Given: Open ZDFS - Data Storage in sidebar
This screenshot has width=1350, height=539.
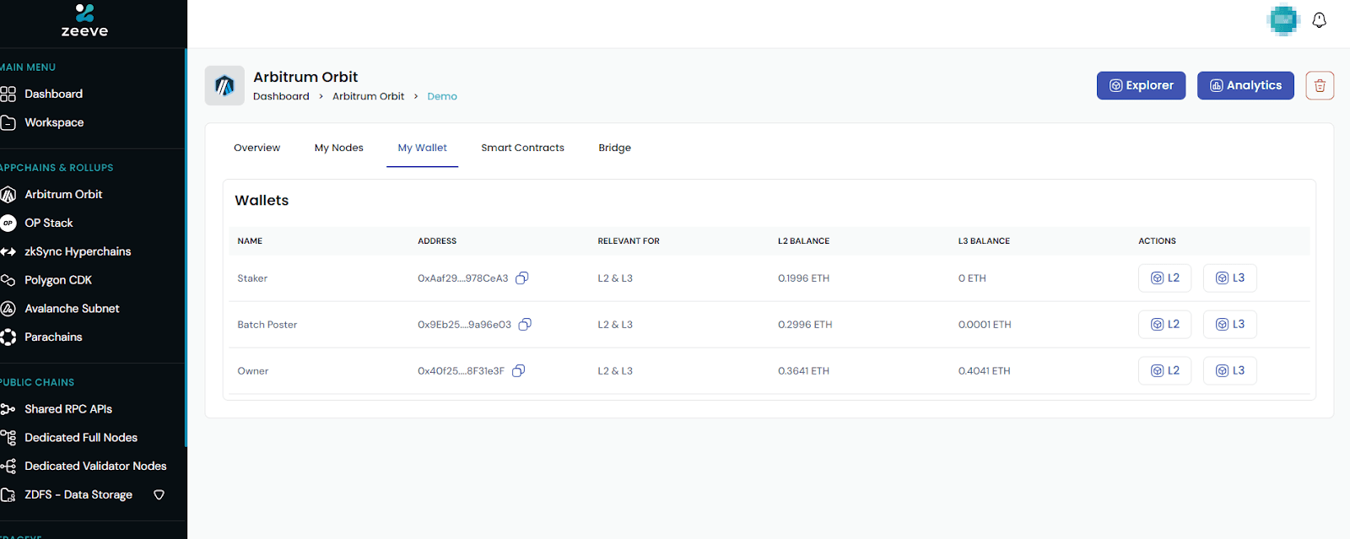Looking at the screenshot, I should (x=78, y=495).
